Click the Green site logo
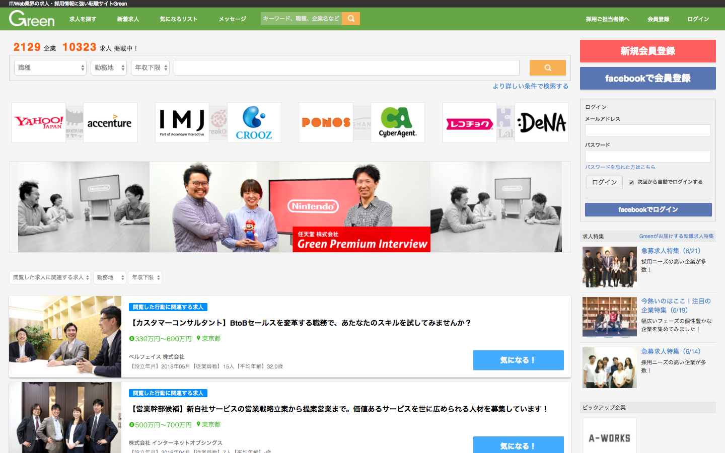The image size is (725, 453). (x=31, y=19)
